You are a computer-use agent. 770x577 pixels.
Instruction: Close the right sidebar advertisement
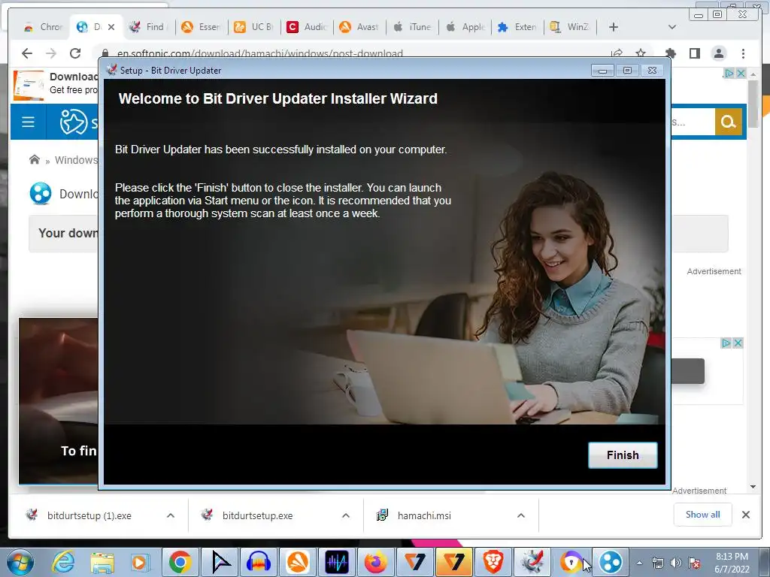pyautogui.click(x=737, y=343)
